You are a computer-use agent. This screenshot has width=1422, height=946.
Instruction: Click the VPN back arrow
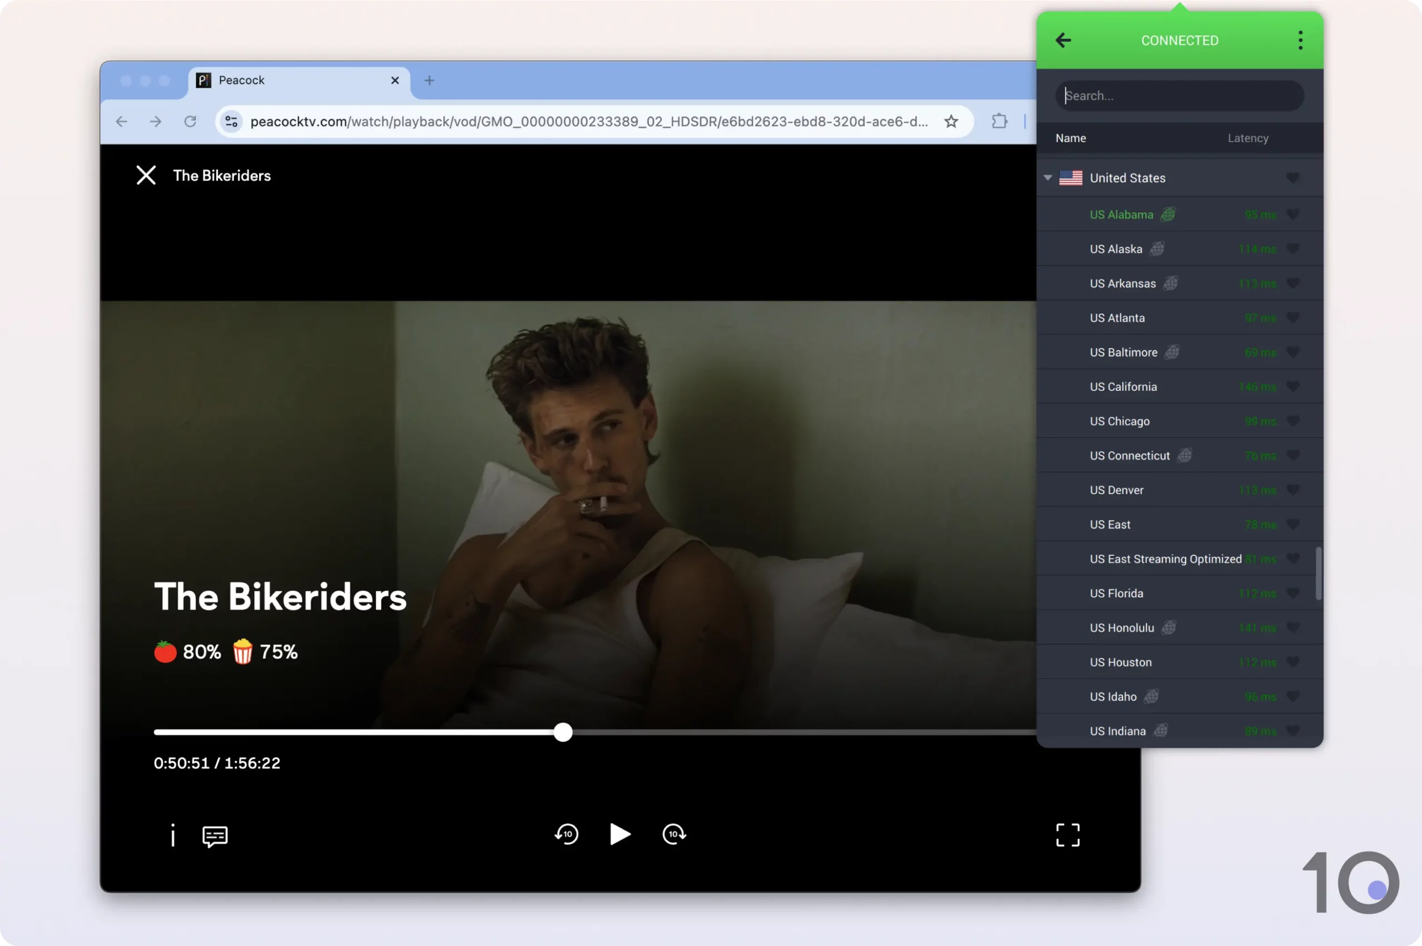tap(1063, 41)
